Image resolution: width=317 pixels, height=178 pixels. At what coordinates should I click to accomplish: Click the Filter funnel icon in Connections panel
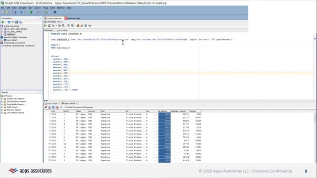(13, 22)
